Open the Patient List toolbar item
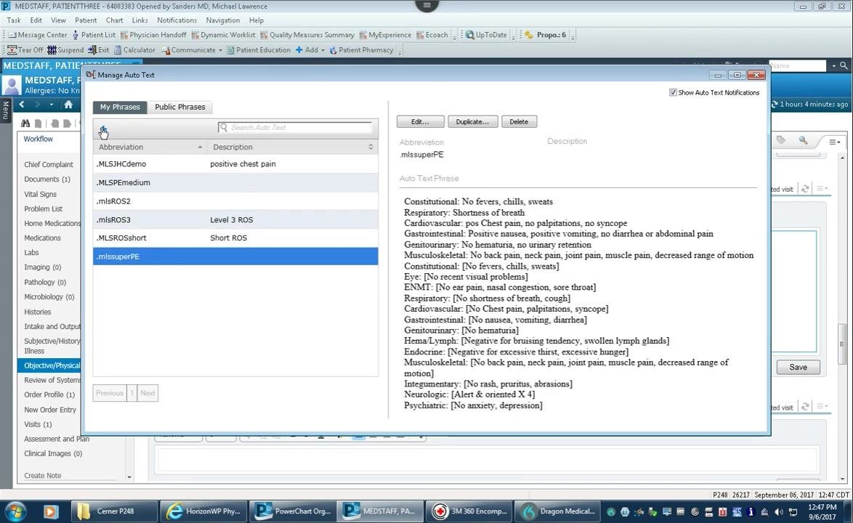This screenshot has width=853, height=523. point(94,35)
